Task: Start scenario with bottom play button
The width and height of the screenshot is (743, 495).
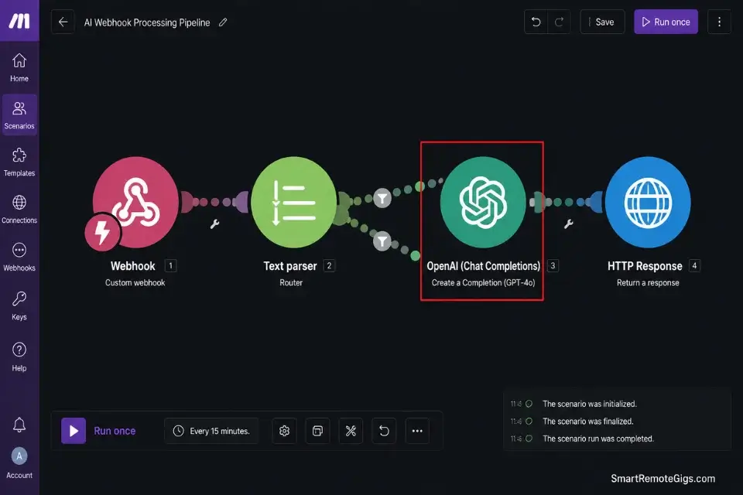Action: point(74,431)
